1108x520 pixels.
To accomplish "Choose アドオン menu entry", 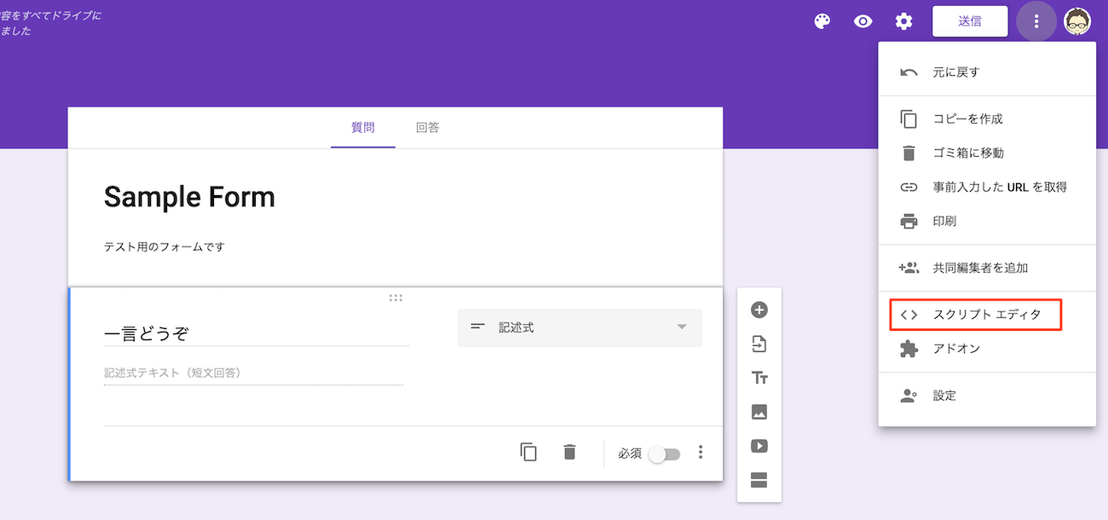I will tap(956, 349).
